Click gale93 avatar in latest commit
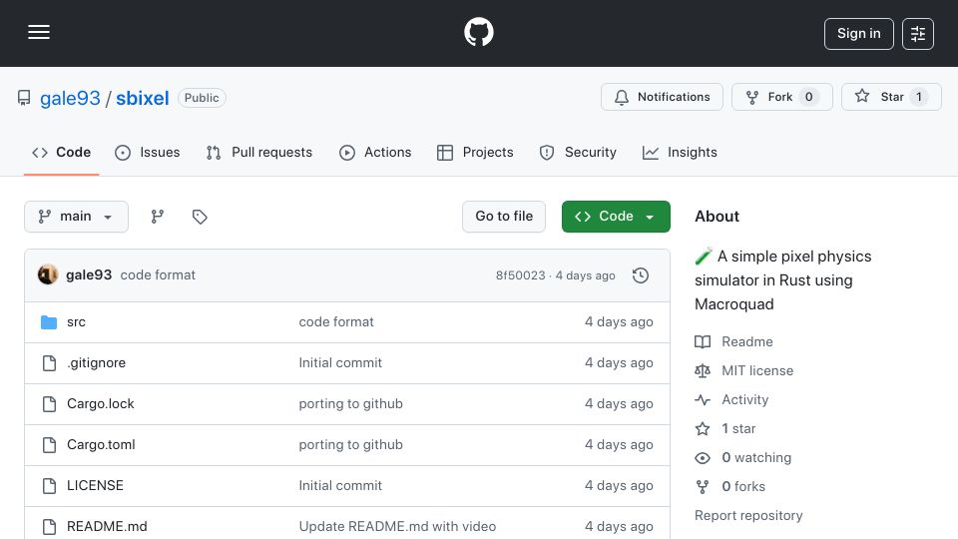The height and width of the screenshot is (539, 958). coord(48,275)
